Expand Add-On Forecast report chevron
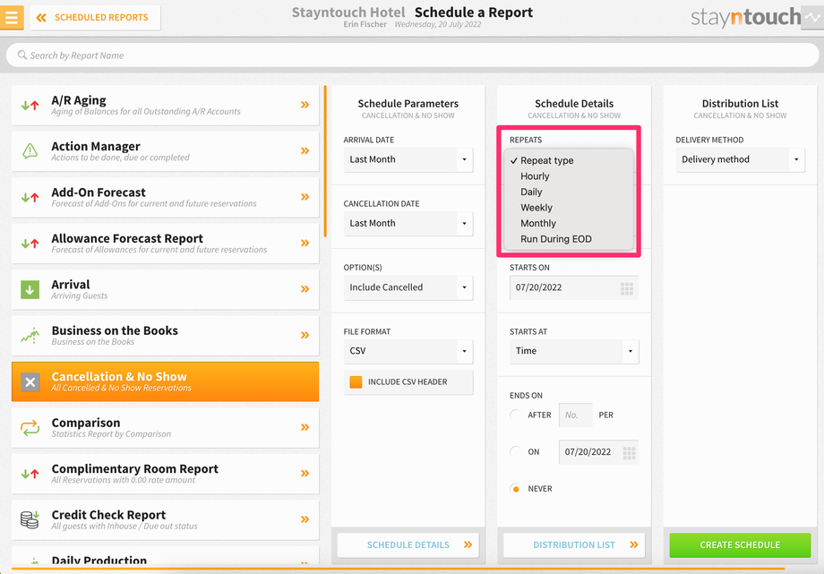 (305, 197)
